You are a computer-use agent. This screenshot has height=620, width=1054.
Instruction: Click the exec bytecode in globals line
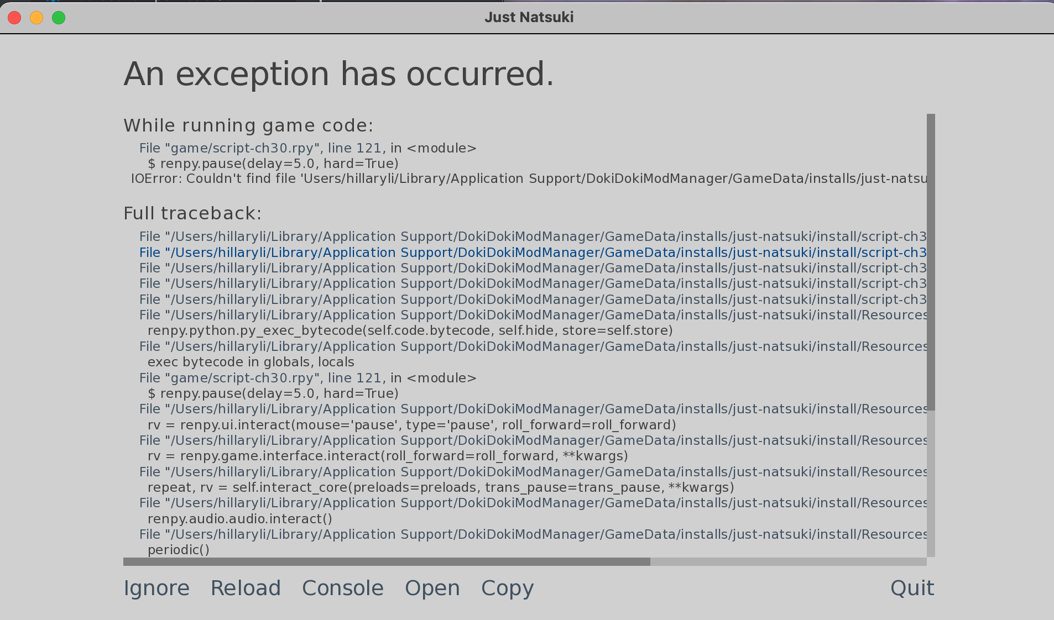251,362
